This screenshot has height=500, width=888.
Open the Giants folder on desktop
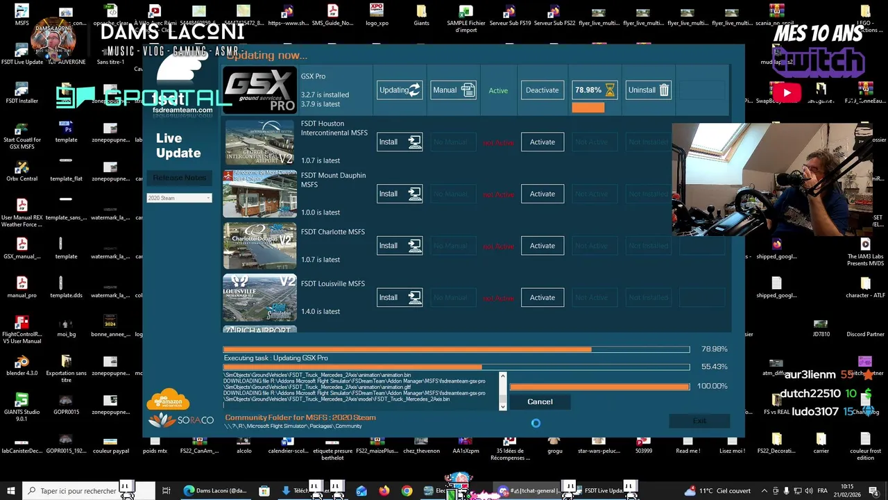tap(421, 15)
